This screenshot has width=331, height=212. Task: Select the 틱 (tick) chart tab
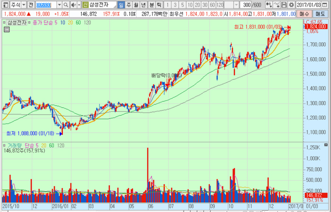point(159,5)
